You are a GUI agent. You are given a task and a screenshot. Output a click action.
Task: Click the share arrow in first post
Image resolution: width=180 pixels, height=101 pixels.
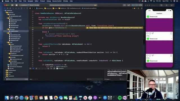[x=153, y=33]
